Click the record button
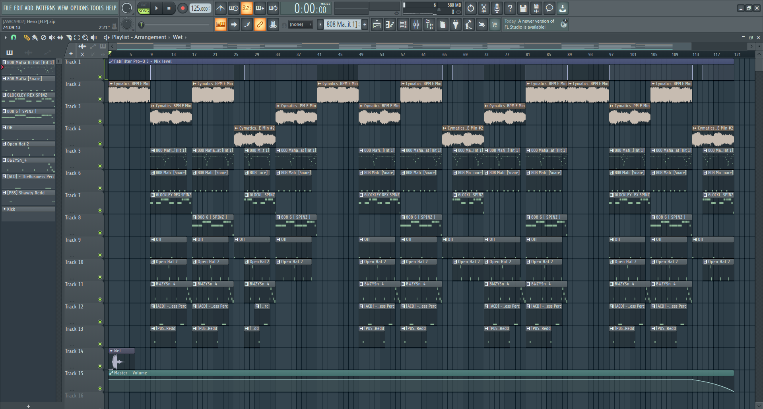This screenshot has height=409, width=763. click(182, 8)
